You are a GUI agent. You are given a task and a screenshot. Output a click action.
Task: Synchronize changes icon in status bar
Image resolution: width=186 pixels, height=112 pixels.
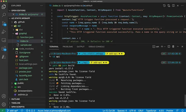point(22,110)
